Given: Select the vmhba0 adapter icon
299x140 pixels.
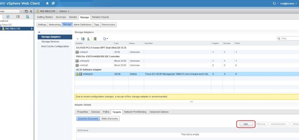Looking at the screenshot, I should click(77, 65).
